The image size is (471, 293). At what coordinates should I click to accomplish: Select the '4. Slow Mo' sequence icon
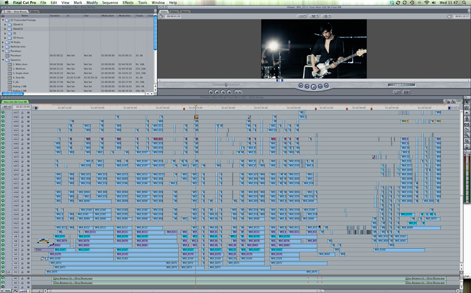(9, 78)
